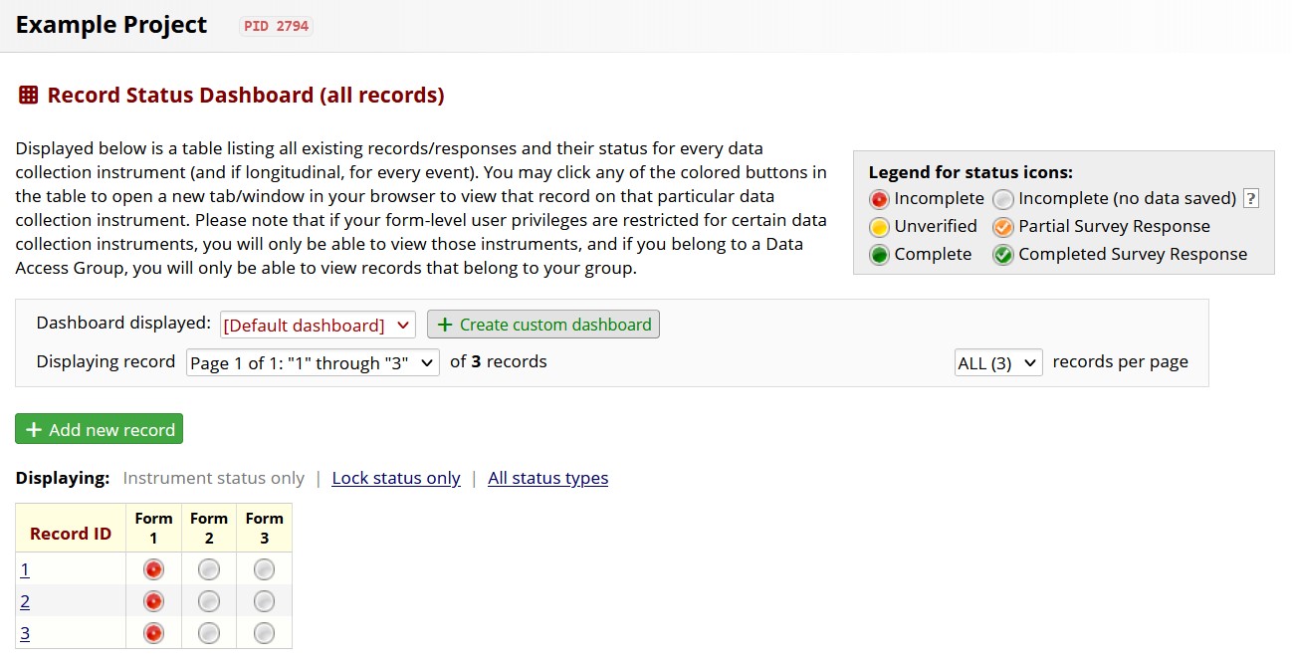The height and width of the screenshot is (663, 1292).
Task: Click the PID 2794 badge
Action: (x=277, y=26)
